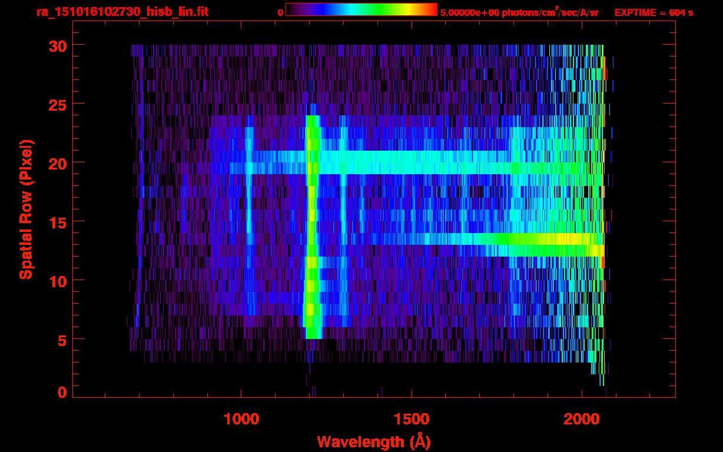Click the x-axis tick label 1500

point(412,419)
